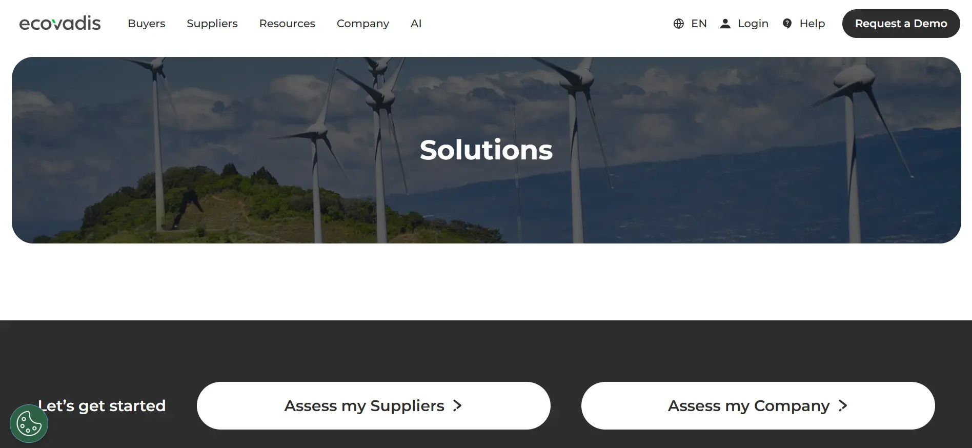This screenshot has height=448, width=972.
Task: Click the arrow on Assess my Company
Action: (x=842, y=405)
